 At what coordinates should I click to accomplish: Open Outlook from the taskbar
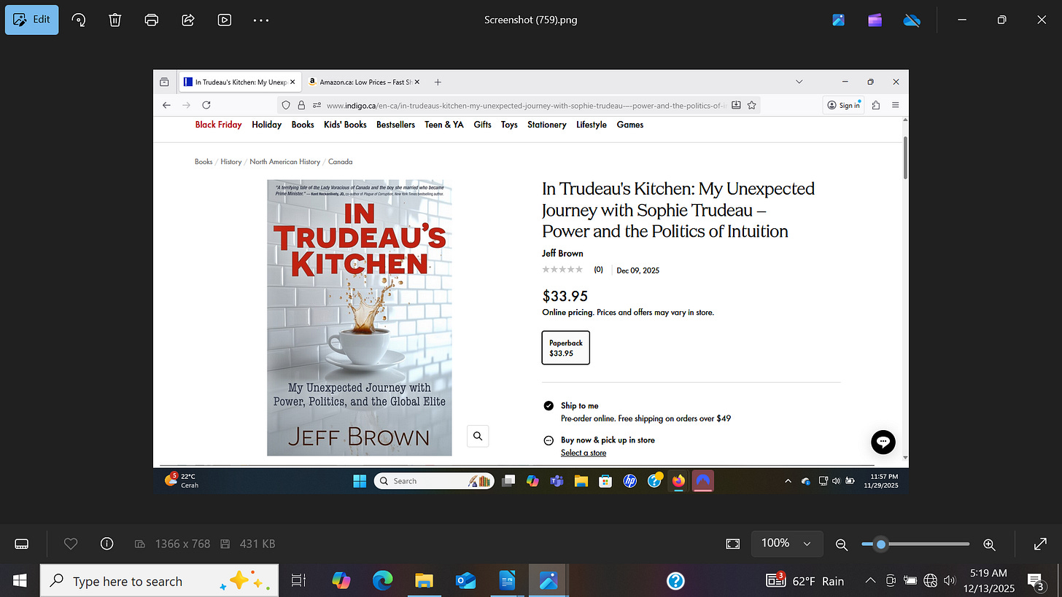pyautogui.click(x=465, y=580)
